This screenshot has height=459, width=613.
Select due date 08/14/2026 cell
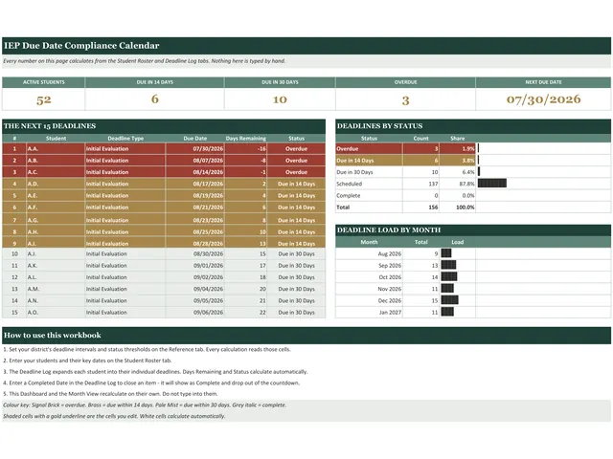click(x=195, y=172)
